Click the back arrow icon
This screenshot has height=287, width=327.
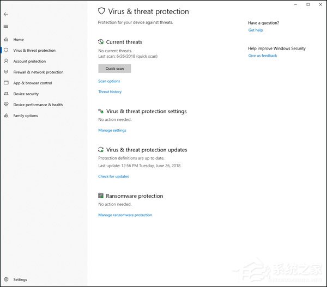coord(6,14)
